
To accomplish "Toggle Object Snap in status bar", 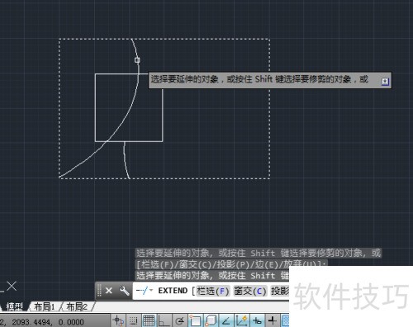I will coord(195,320).
